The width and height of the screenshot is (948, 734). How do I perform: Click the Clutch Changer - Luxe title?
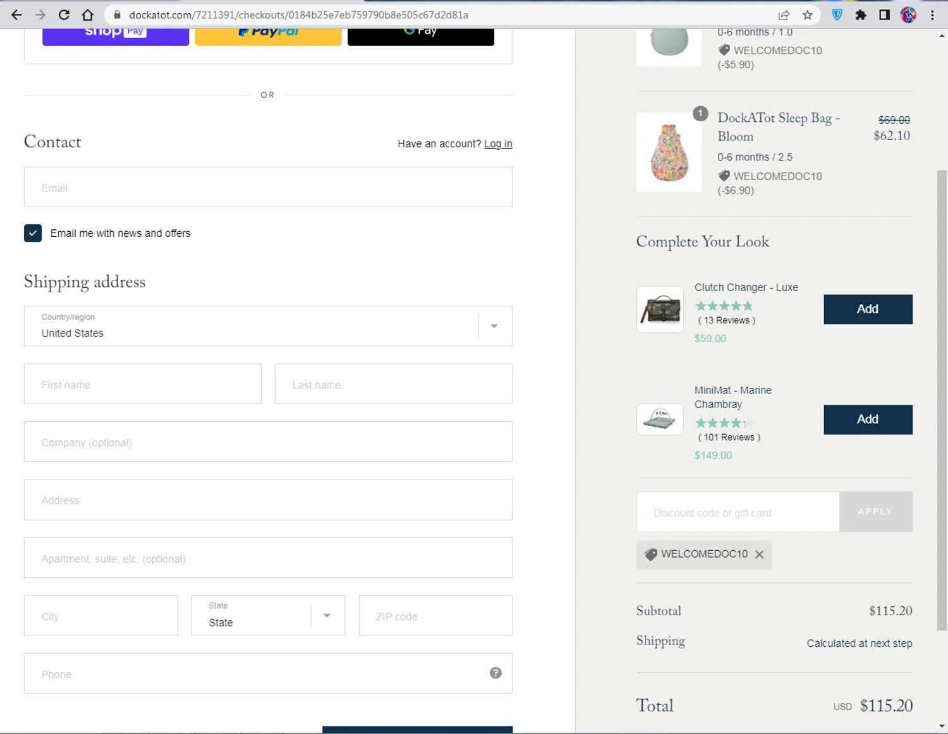746,287
